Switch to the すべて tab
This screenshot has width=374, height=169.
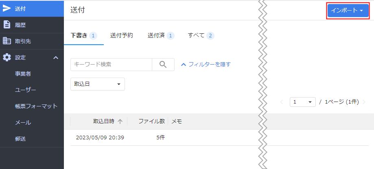click(x=201, y=36)
